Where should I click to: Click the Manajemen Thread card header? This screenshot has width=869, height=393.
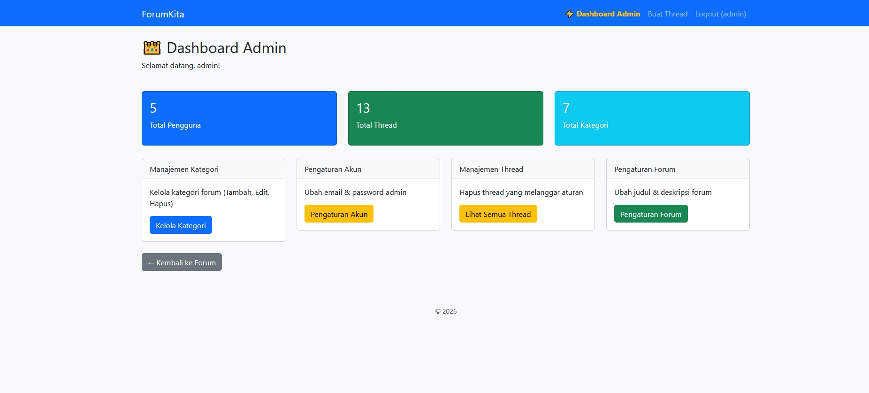(x=523, y=169)
